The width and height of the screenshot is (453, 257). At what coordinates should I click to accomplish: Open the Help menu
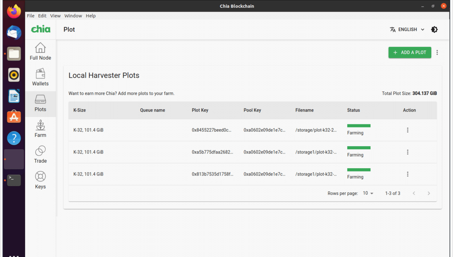pos(91,16)
